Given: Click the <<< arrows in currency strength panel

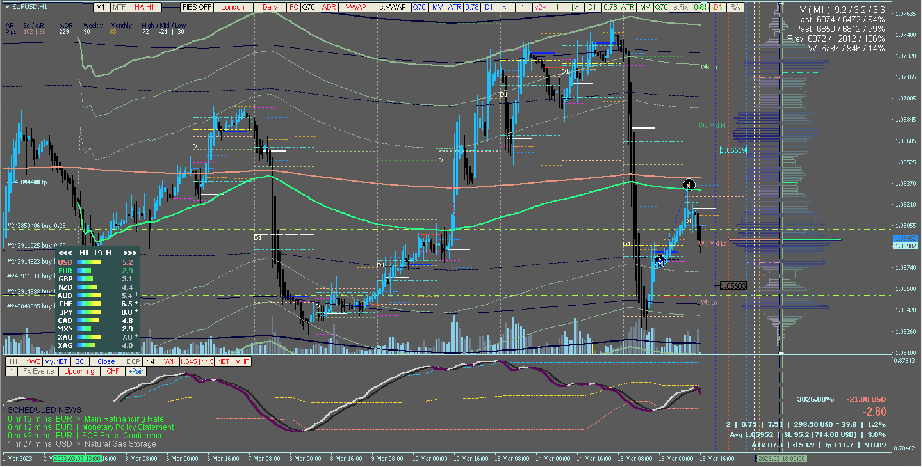Looking at the screenshot, I should tap(65, 253).
